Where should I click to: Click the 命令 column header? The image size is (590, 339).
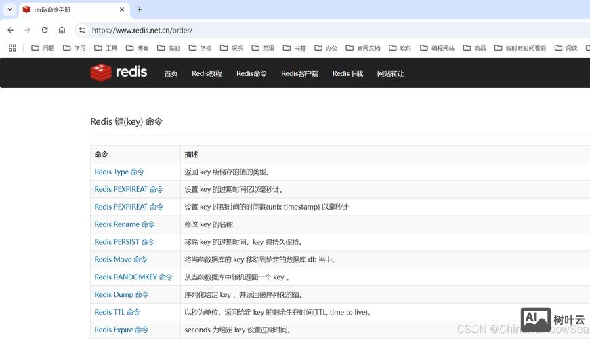(x=101, y=154)
